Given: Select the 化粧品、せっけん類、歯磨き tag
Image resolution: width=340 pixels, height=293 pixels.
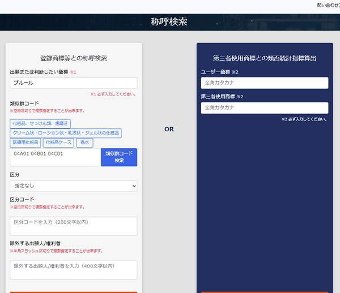Looking at the screenshot, I should coord(40,123).
